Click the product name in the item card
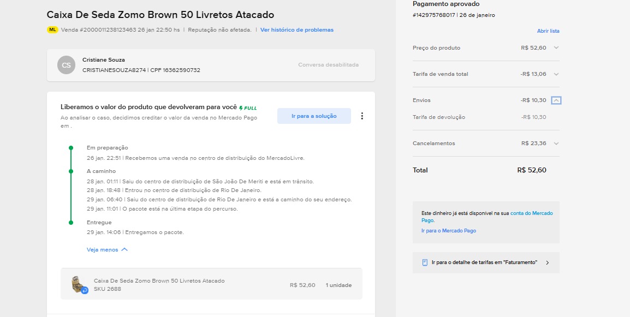The image size is (630, 317). 159,281
